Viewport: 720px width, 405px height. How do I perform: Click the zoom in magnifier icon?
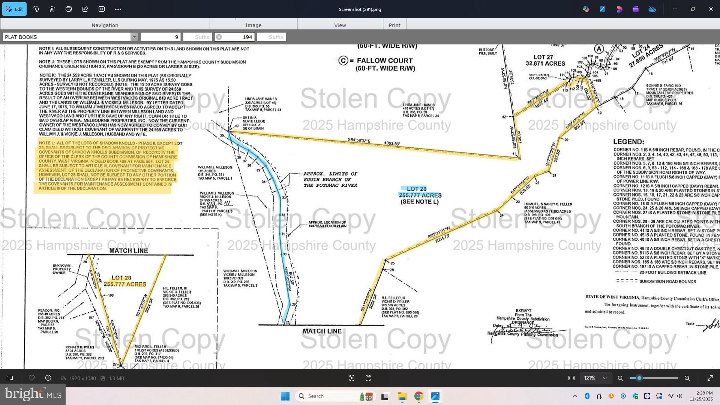[x=687, y=378]
